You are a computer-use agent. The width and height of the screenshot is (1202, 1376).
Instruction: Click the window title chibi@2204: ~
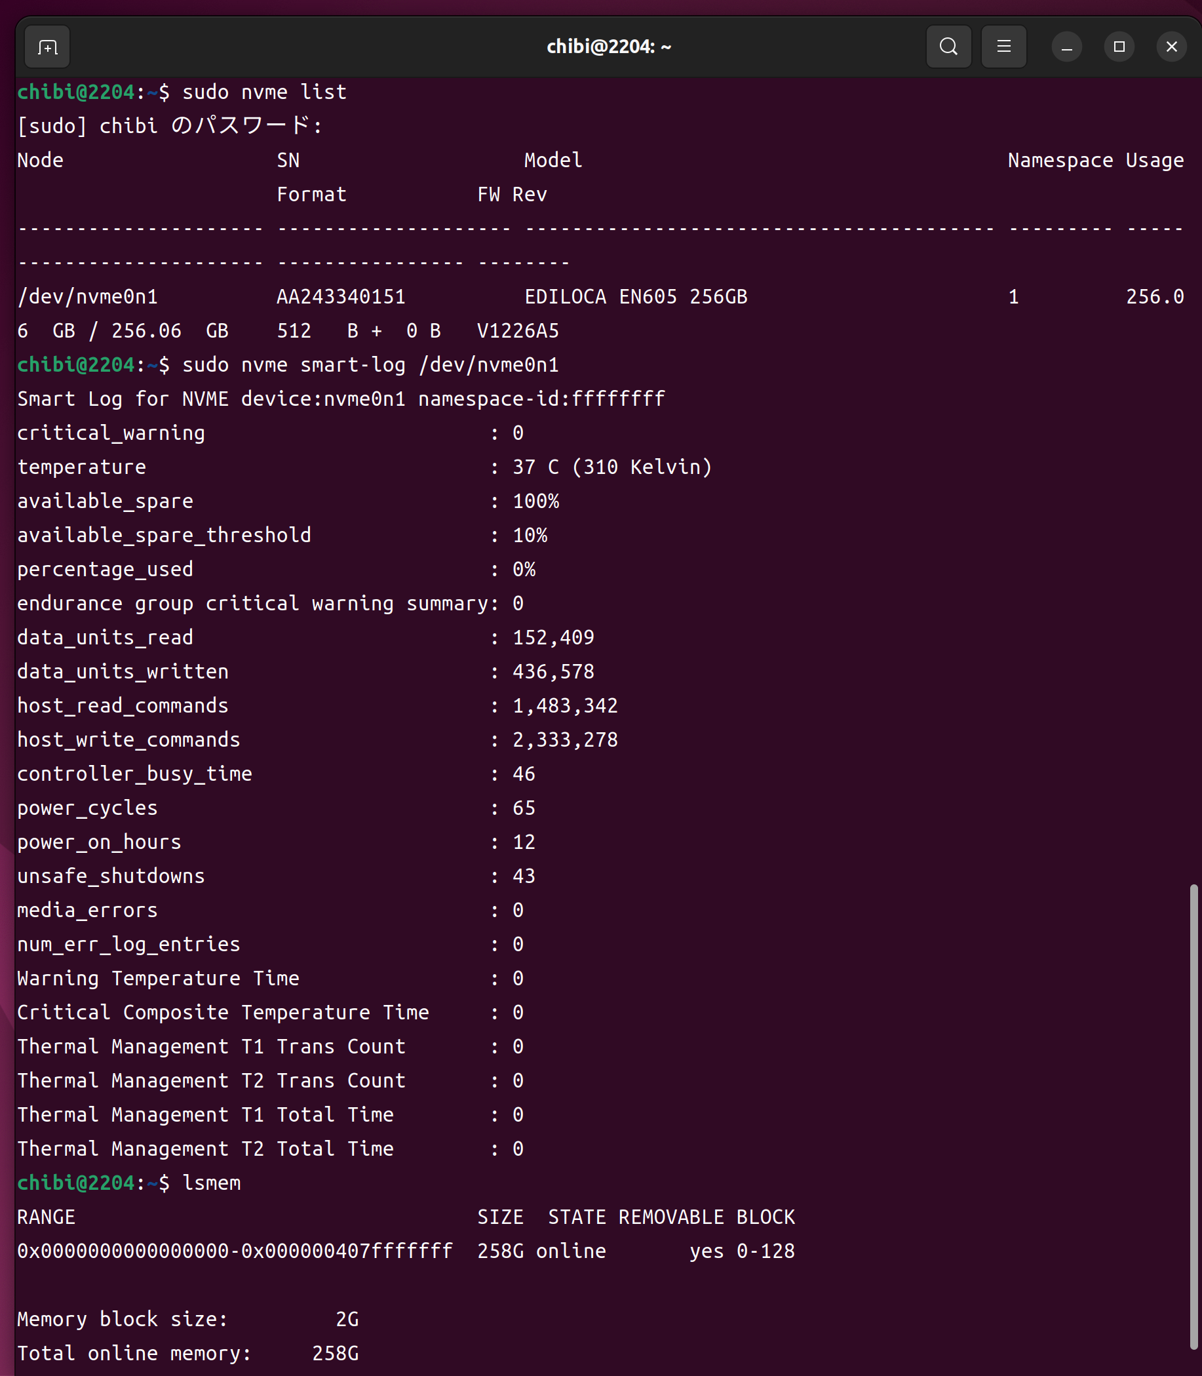pyautogui.click(x=608, y=47)
